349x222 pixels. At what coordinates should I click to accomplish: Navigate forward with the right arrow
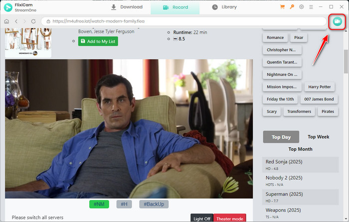(x=25, y=21)
